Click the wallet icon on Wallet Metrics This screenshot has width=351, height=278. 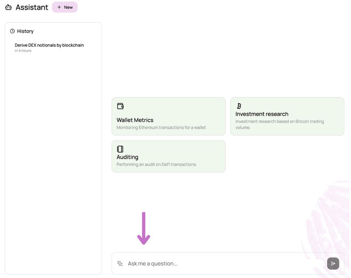(x=120, y=106)
